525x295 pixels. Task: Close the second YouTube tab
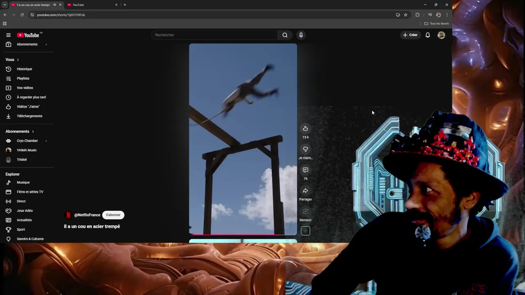pos(116,5)
